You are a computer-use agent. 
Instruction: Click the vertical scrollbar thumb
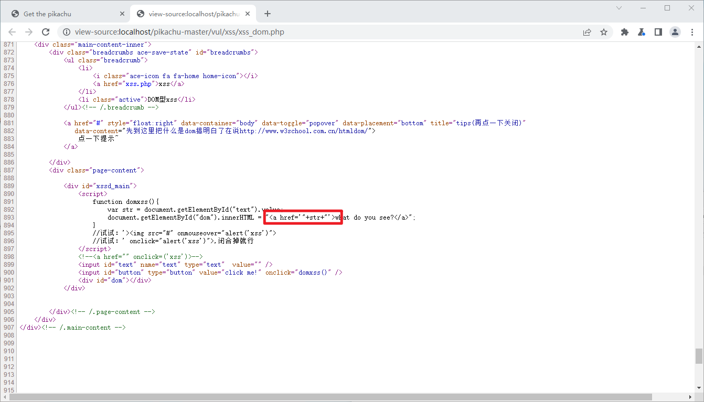pos(699,356)
